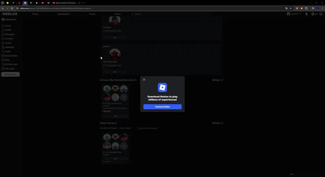Refresh Servers My Connections Are In

click(x=218, y=80)
